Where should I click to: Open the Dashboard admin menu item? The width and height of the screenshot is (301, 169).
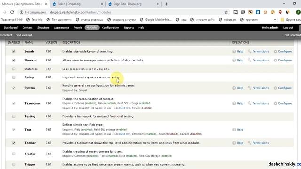point(11,28)
